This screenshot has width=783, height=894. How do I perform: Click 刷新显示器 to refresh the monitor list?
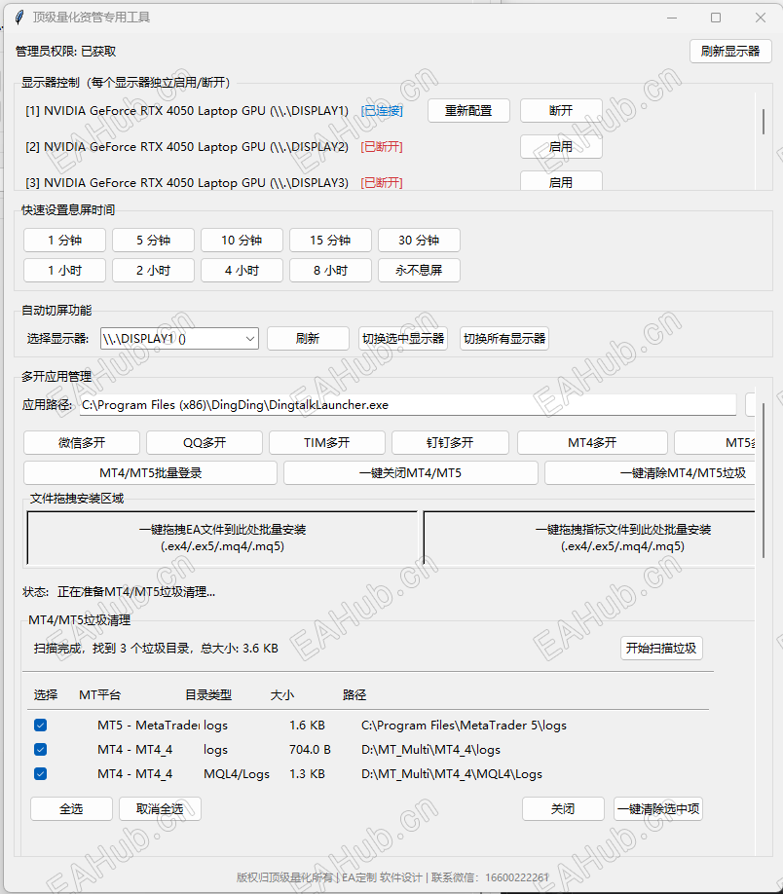(730, 51)
